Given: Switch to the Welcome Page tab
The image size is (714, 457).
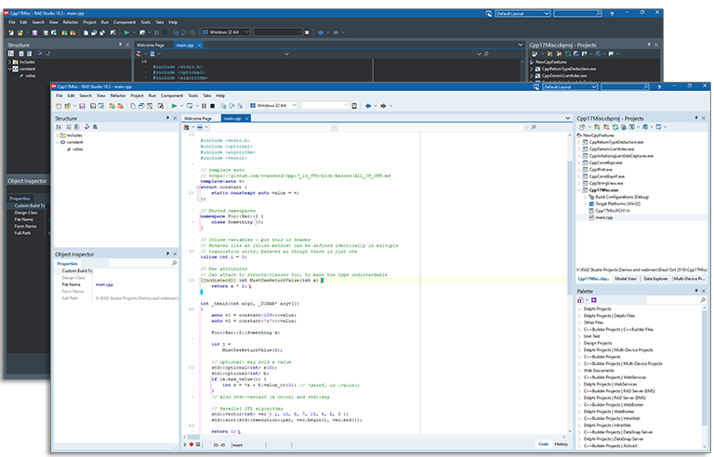Looking at the screenshot, I should [x=197, y=119].
